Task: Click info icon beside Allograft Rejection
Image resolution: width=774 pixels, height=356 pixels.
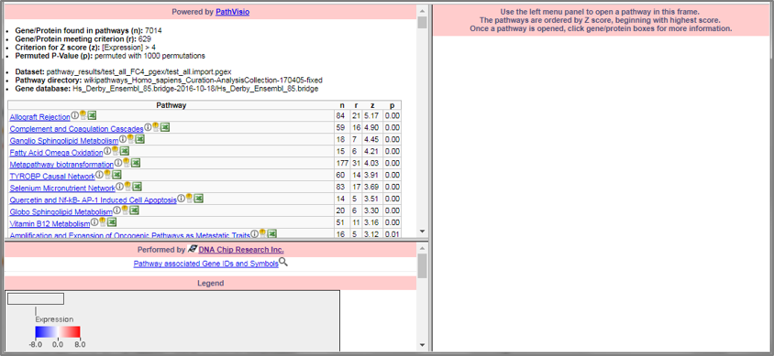Action: (x=74, y=115)
